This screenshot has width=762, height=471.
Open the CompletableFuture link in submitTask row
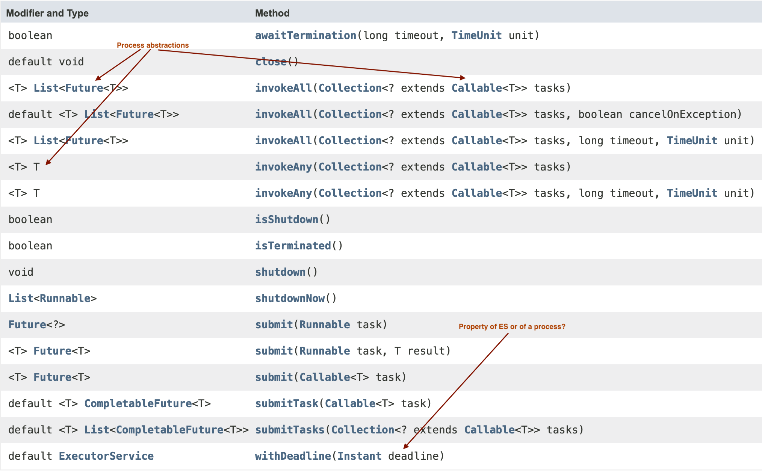(138, 403)
